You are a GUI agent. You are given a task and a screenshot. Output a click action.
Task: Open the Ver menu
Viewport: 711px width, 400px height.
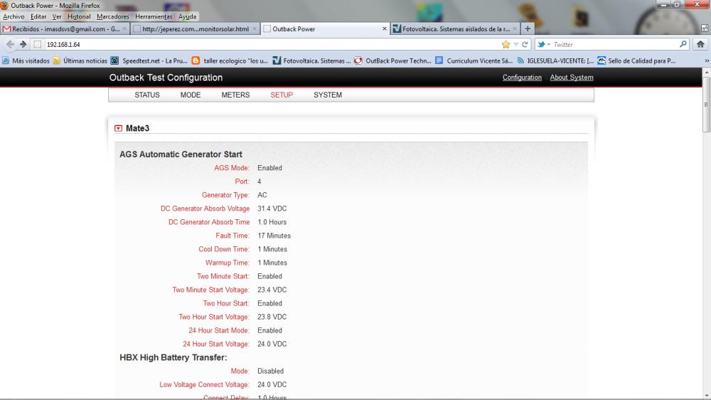57,16
